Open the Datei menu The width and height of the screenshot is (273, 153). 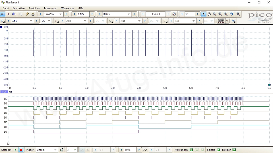coord(6,8)
